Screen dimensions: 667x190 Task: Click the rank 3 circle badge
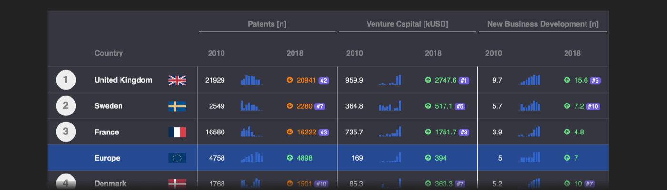66,132
